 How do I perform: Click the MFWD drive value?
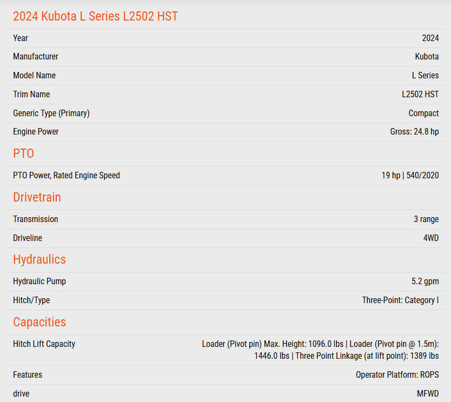pos(428,394)
